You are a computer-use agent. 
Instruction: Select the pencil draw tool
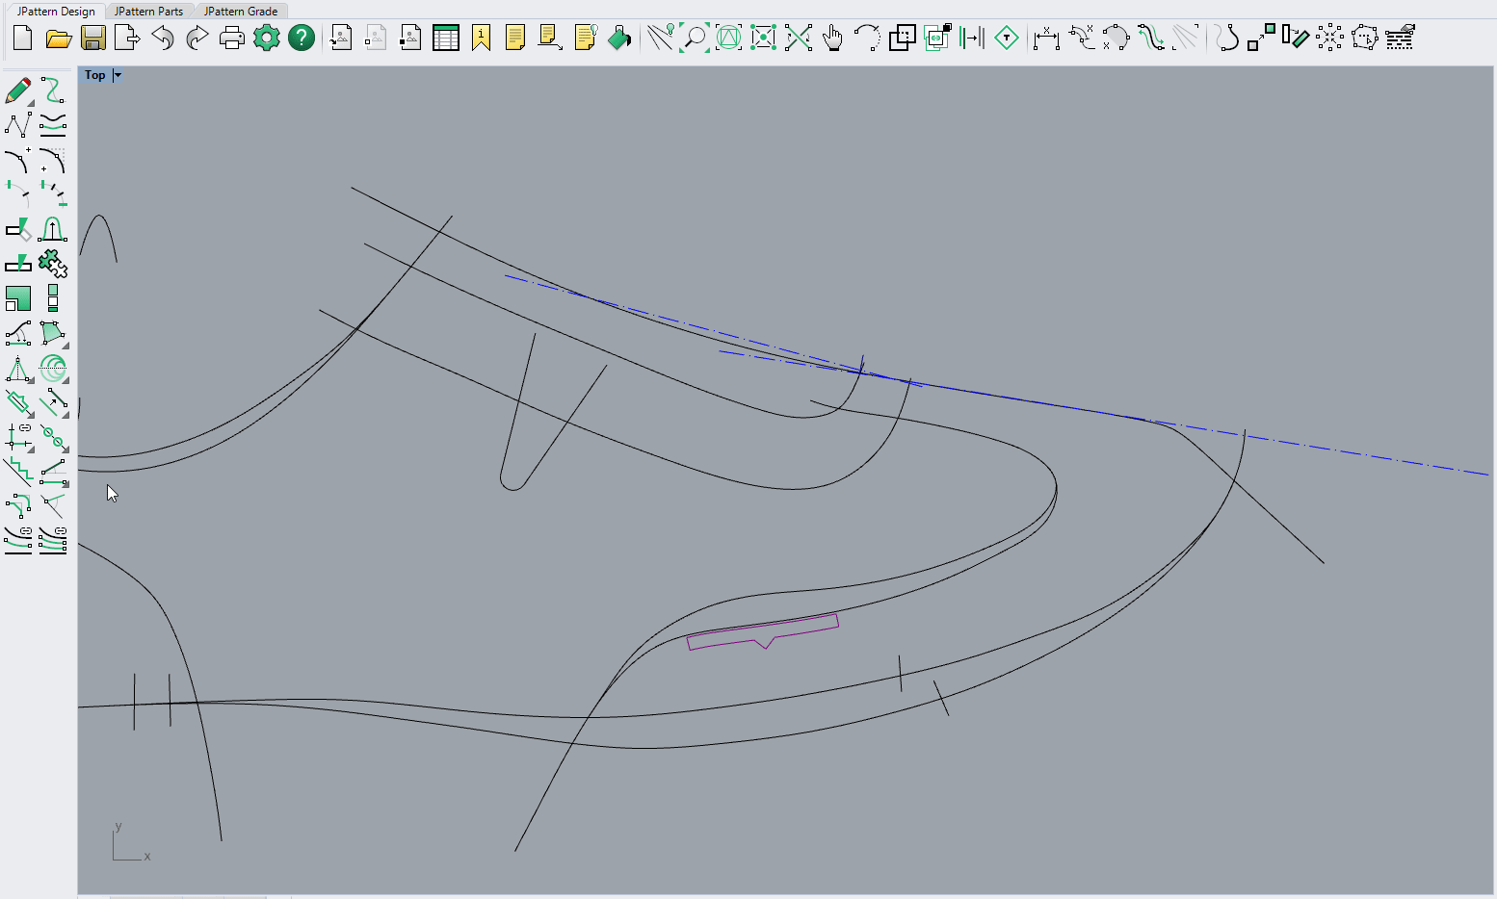17,91
